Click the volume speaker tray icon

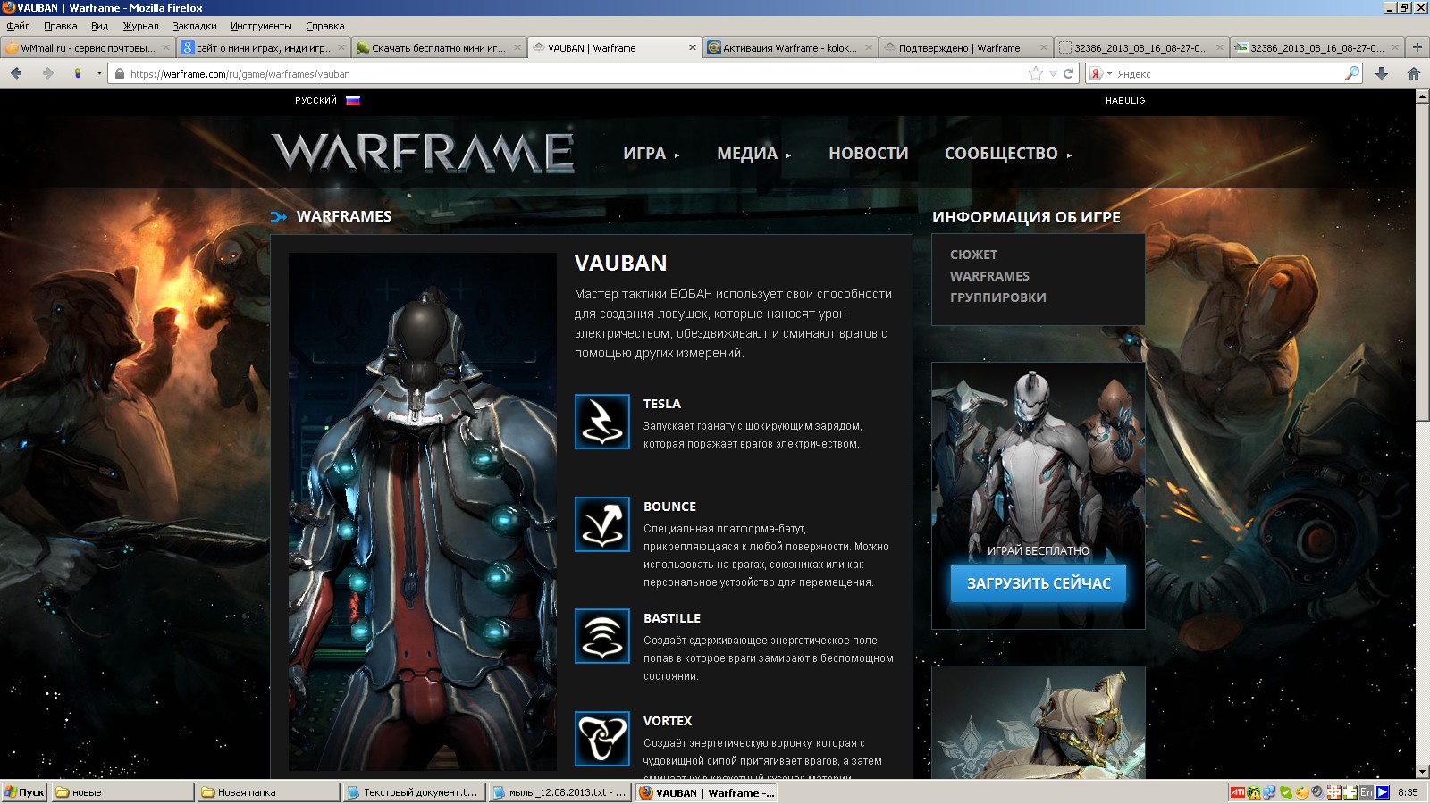pyautogui.click(x=1316, y=792)
